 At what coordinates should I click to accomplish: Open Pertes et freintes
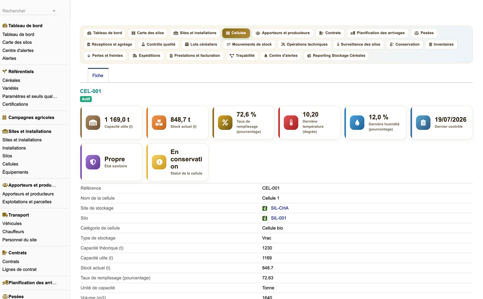(x=105, y=56)
